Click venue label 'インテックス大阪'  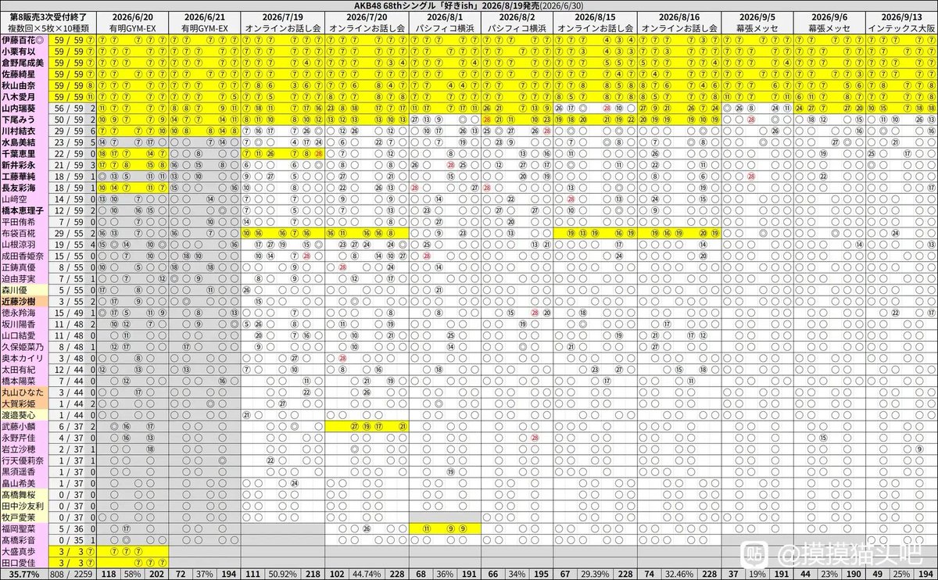pyautogui.click(x=903, y=27)
